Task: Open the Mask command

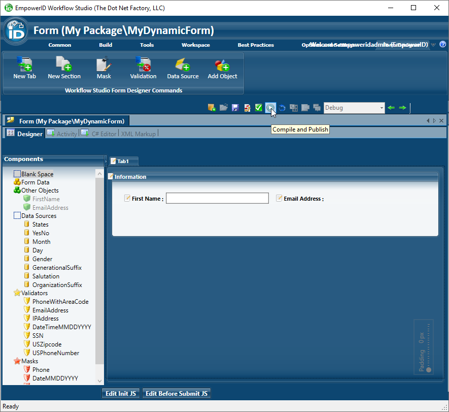Action: click(103, 65)
